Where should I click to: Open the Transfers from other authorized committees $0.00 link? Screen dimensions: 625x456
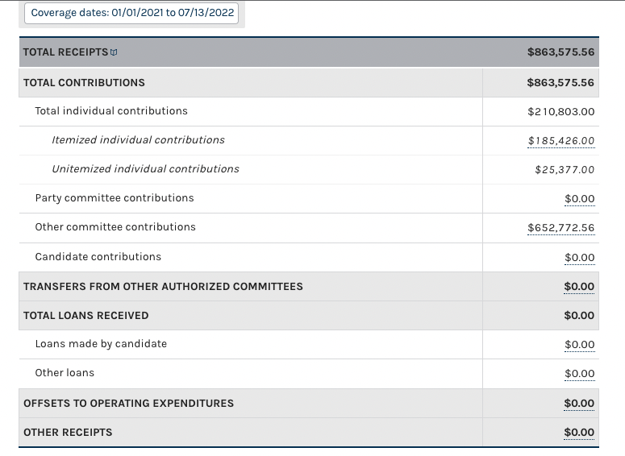tap(579, 287)
